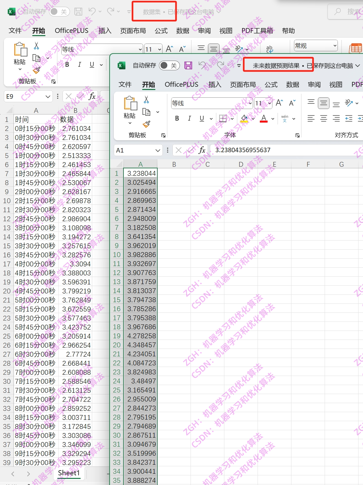Open fill color dropdown arrow

[x=253, y=119]
